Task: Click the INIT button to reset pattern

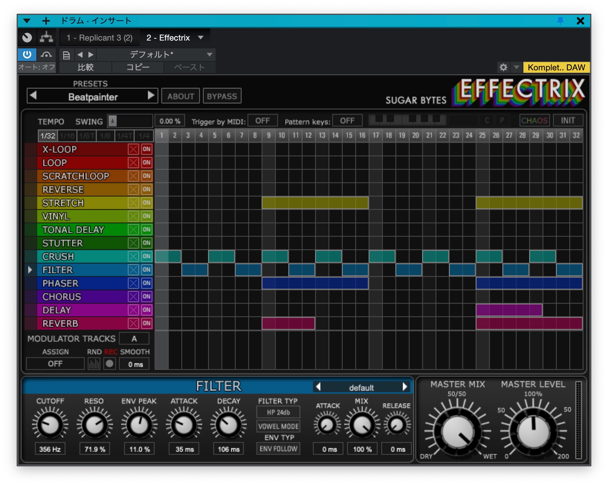Action: tap(568, 120)
